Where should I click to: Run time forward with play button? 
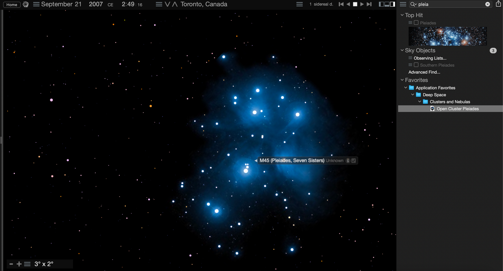362,4
